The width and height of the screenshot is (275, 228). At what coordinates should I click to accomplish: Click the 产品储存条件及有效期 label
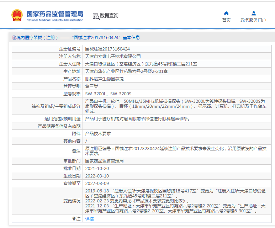click(59, 126)
